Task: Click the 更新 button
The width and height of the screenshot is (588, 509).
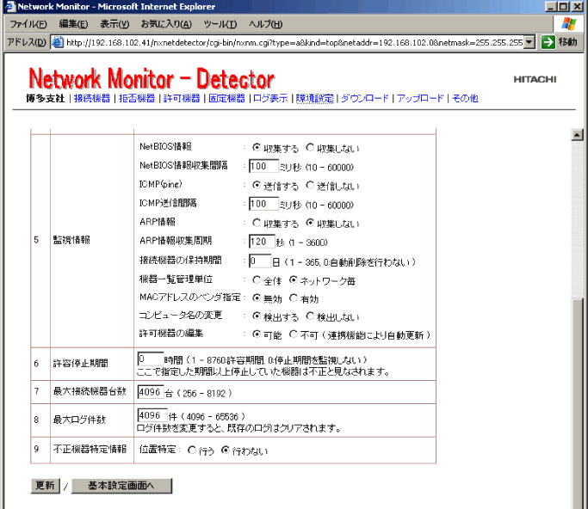Action: coord(46,486)
